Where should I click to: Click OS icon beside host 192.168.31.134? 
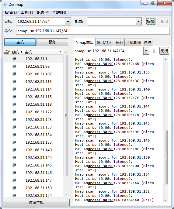pyautogui.click(x=14, y=135)
